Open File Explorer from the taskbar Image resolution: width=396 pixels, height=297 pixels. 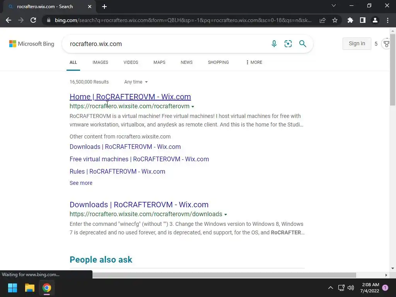click(x=29, y=288)
